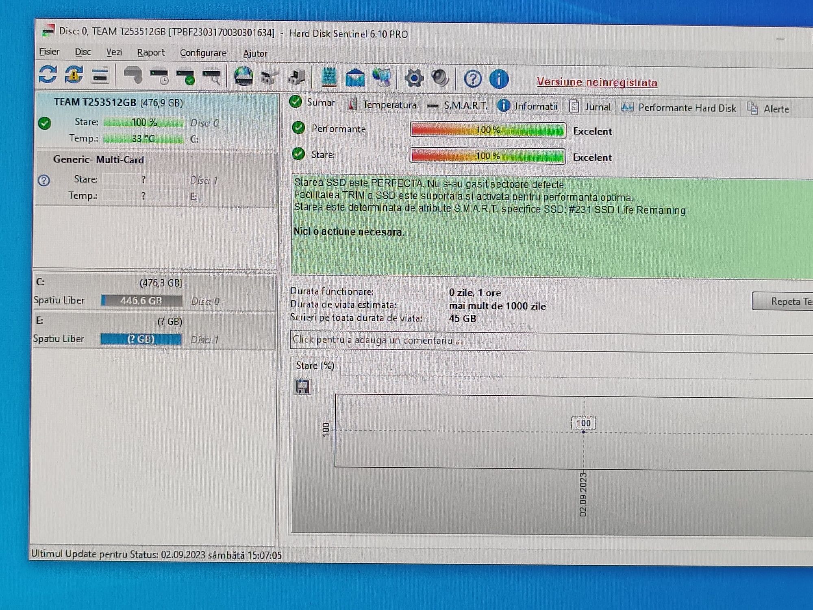This screenshot has width=813, height=610.
Task: Click the grey computer device toolbar icon
Action: point(296,77)
